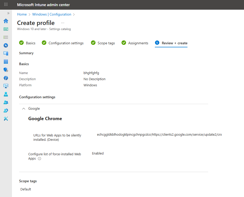The image size is (244, 197).
Task: Click the Web Apps URL value text
Action: (x=159, y=134)
